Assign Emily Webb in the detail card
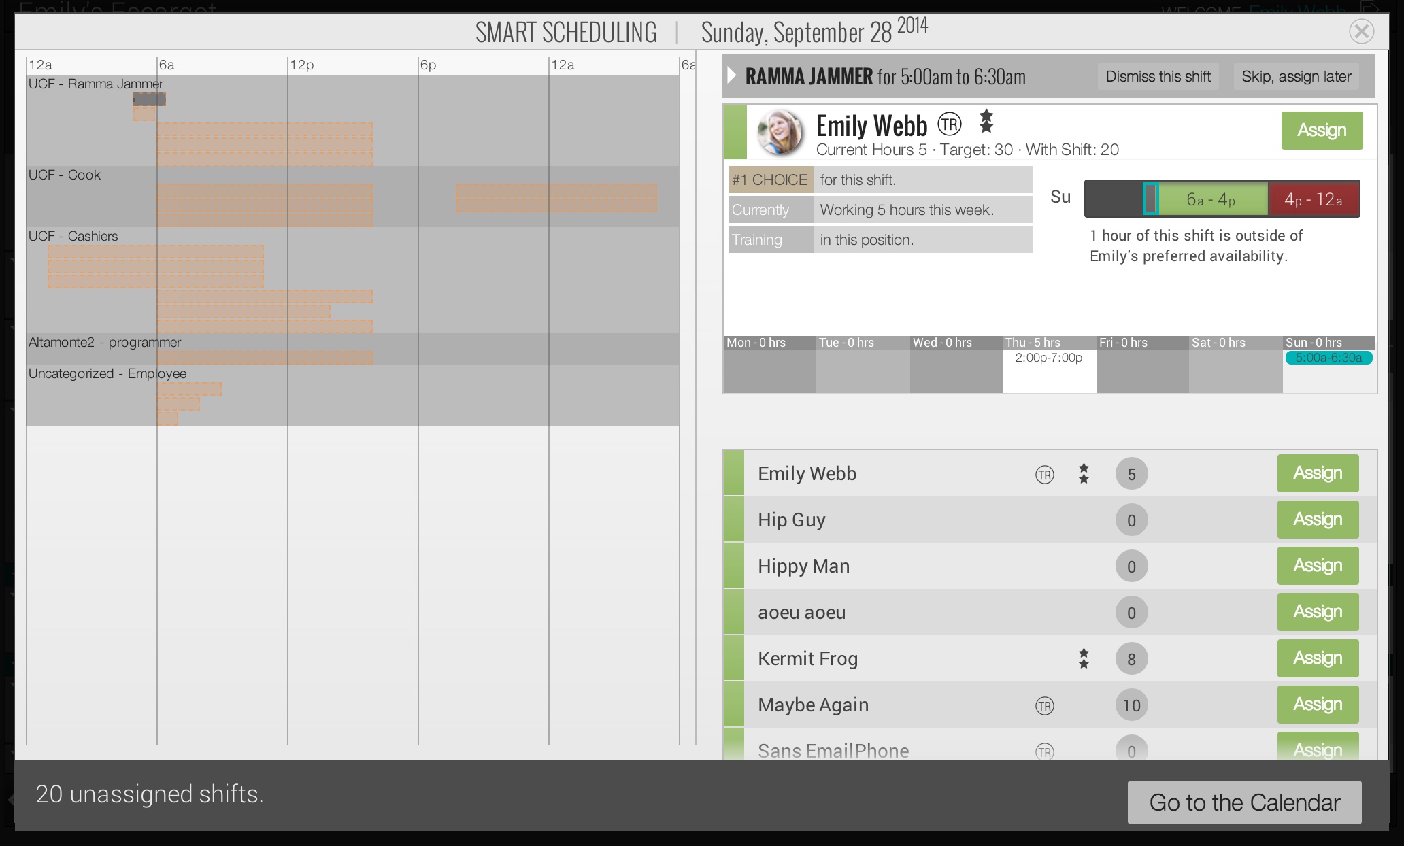 1322,131
